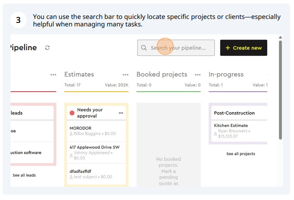Viewport: 294px width, 200px height.
Task: Click the Estimates Total: 17 text
Action: (72, 85)
